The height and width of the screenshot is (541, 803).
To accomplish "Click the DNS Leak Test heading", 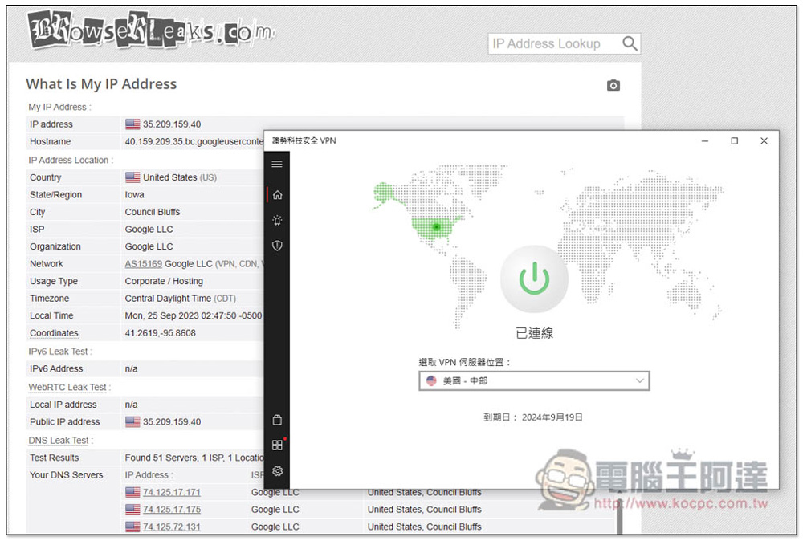I will pyautogui.click(x=60, y=441).
